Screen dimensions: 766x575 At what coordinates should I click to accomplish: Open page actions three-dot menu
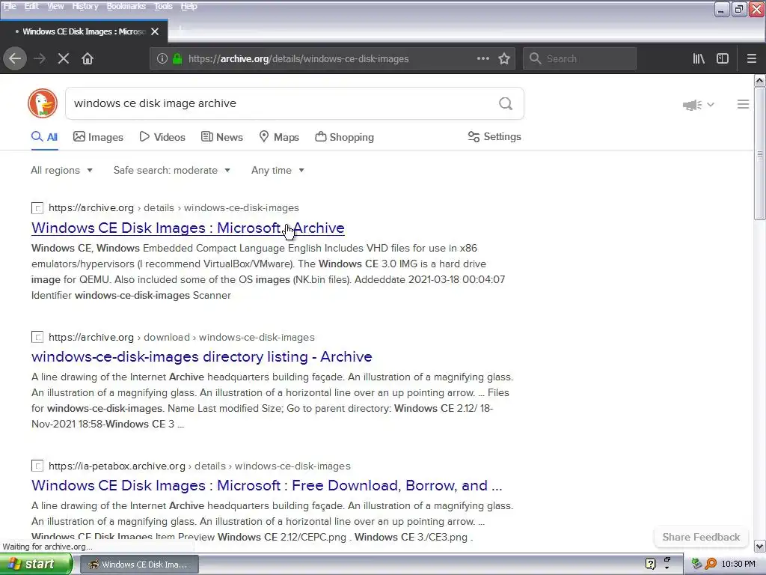point(483,58)
